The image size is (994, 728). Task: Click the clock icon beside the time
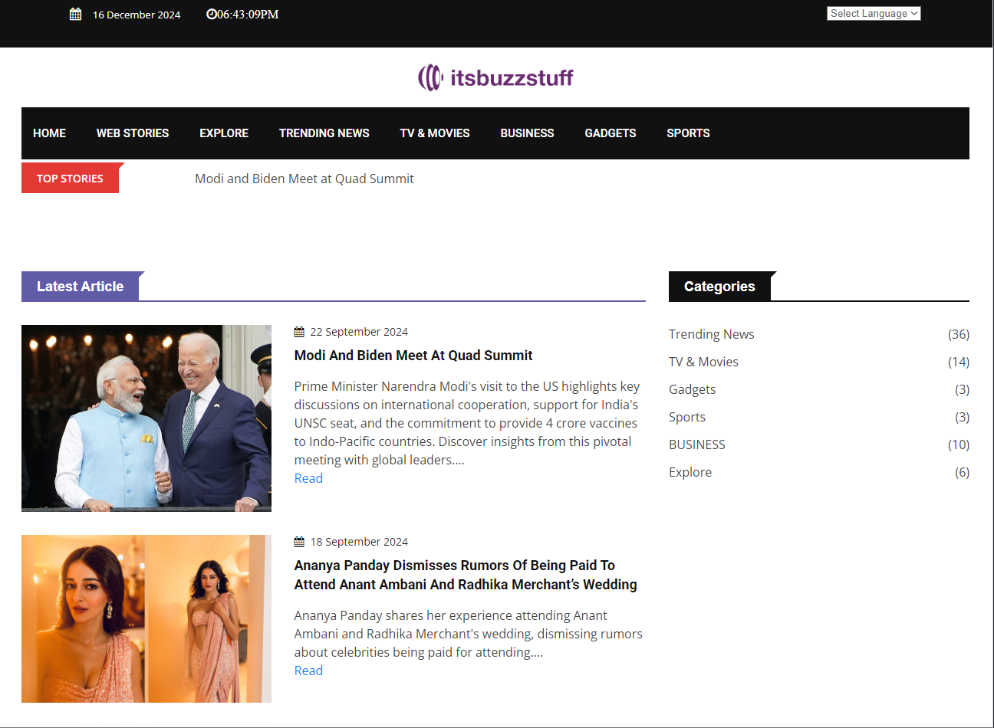click(x=211, y=14)
